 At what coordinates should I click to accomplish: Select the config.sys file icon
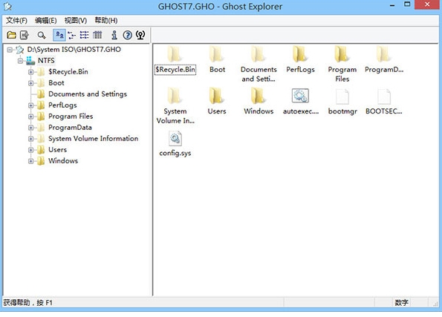click(175, 144)
